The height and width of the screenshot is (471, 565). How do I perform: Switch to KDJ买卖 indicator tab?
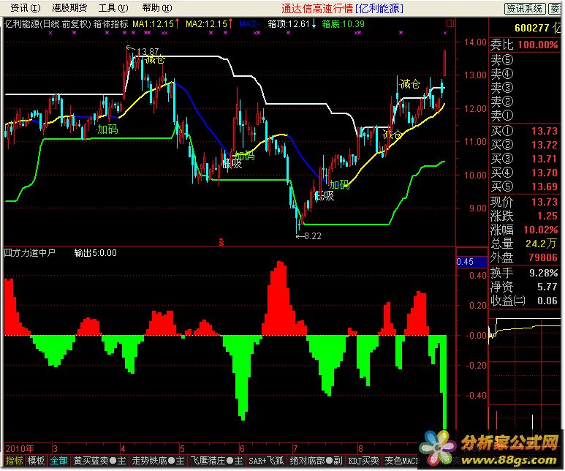(x=363, y=461)
